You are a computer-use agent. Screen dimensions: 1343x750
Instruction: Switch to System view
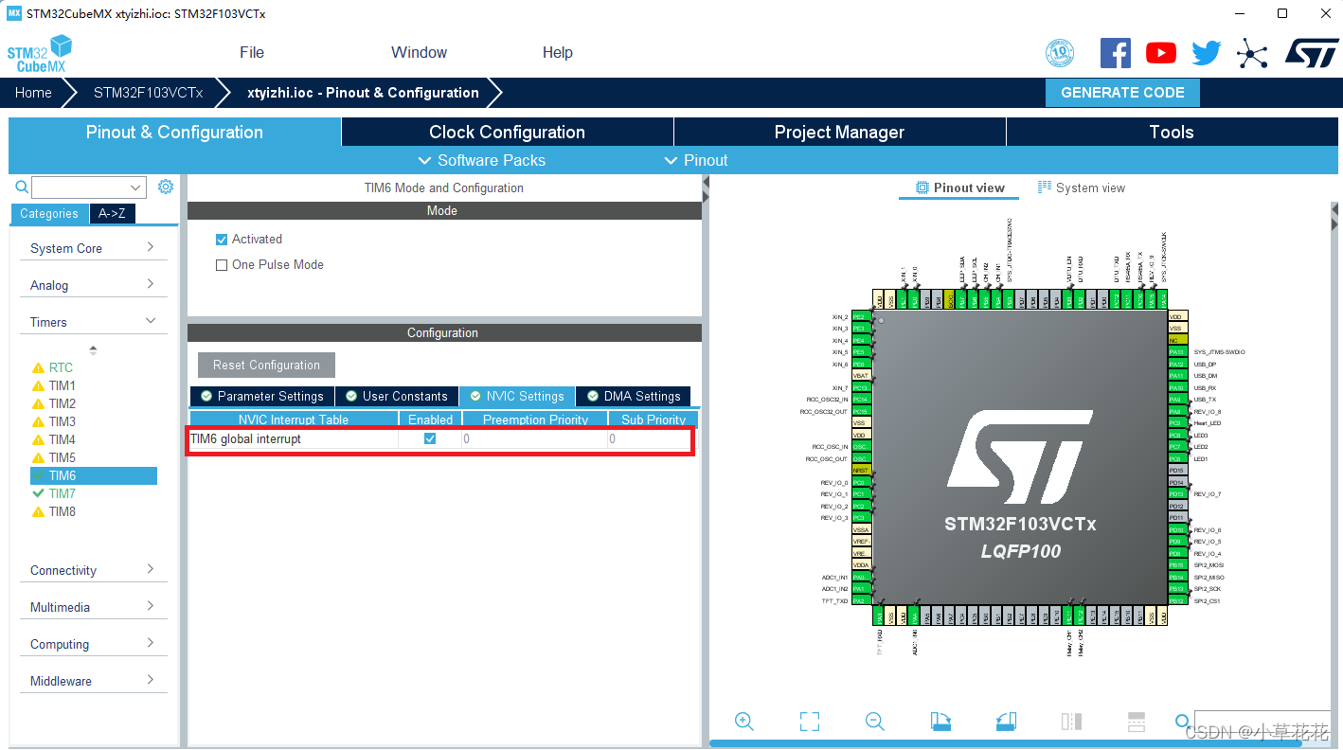pos(1082,187)
